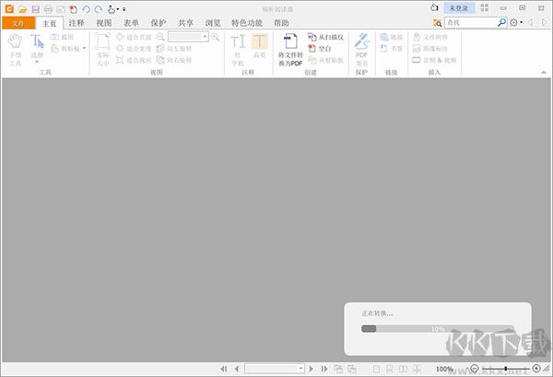Screen dimensions: 553x377
Task: Click the zoom slider in the status bar
Action: tap(506, 369)
